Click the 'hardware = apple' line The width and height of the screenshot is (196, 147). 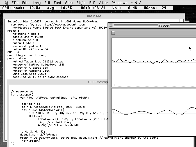pyautogui.click(x=26, y=34)
